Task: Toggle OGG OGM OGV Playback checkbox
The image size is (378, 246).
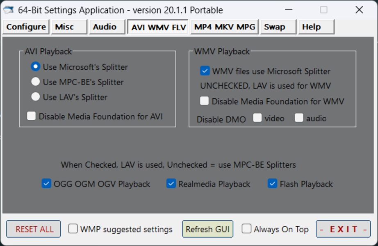Action: tap(46, 184)
